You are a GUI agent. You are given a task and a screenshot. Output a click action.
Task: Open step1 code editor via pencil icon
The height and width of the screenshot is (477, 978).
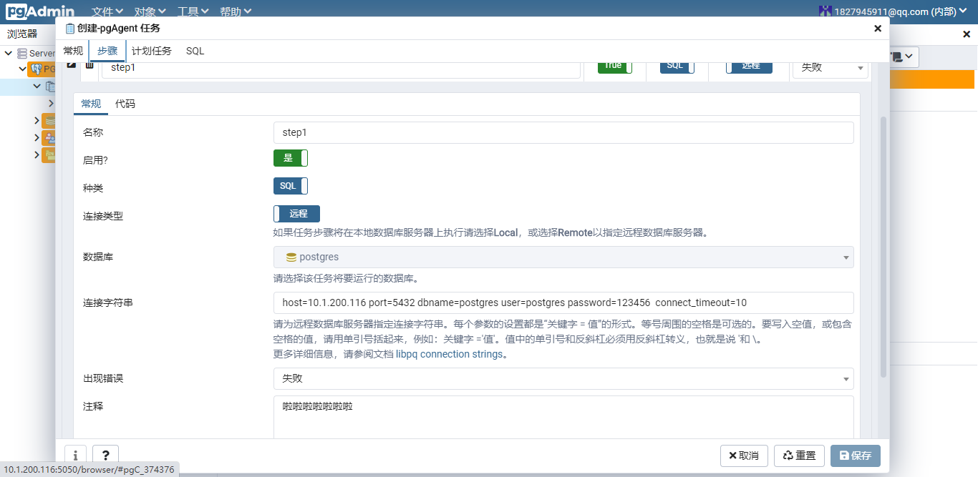[71, 65]
